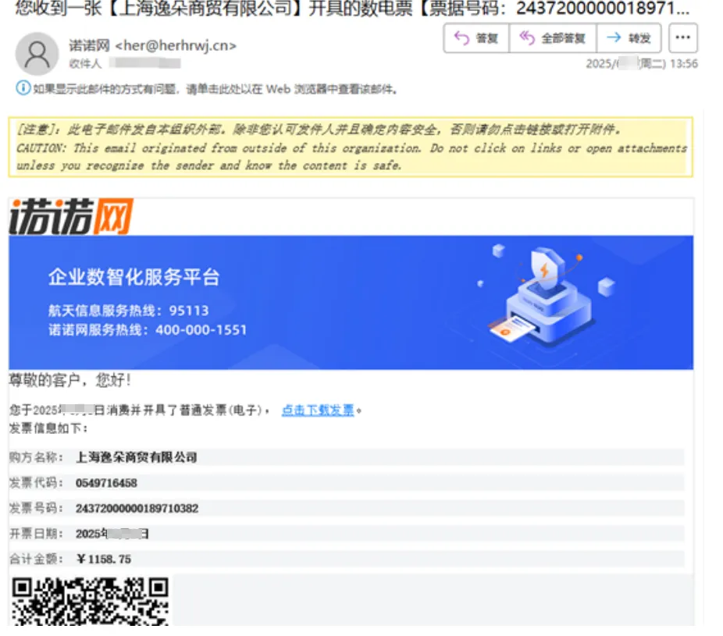Screen dimensions: 723x636
Task: Click the 13:56 received timestamp
Action: click(x=683, y=64)
